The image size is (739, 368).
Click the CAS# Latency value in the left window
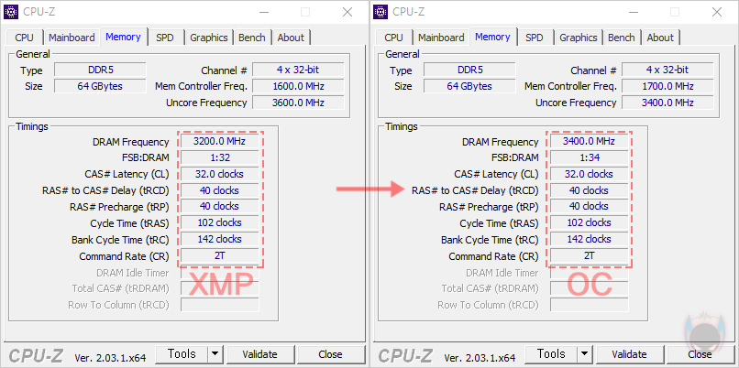(x=220, y=174)
